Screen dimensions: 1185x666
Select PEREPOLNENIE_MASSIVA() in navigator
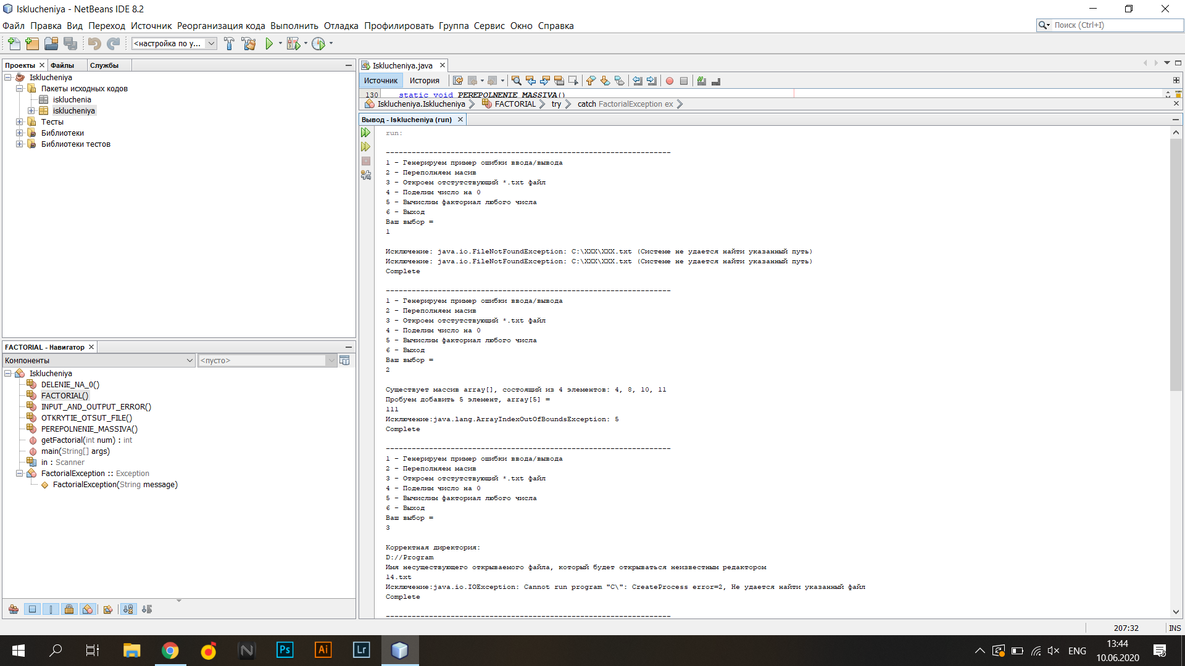89,429
